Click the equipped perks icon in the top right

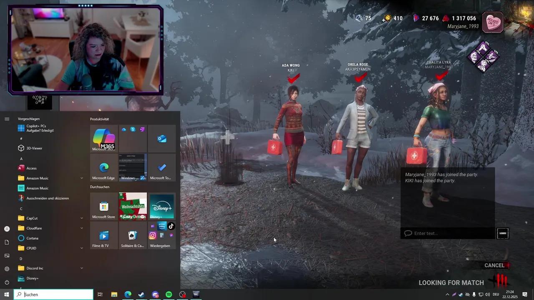pos(484,57)
